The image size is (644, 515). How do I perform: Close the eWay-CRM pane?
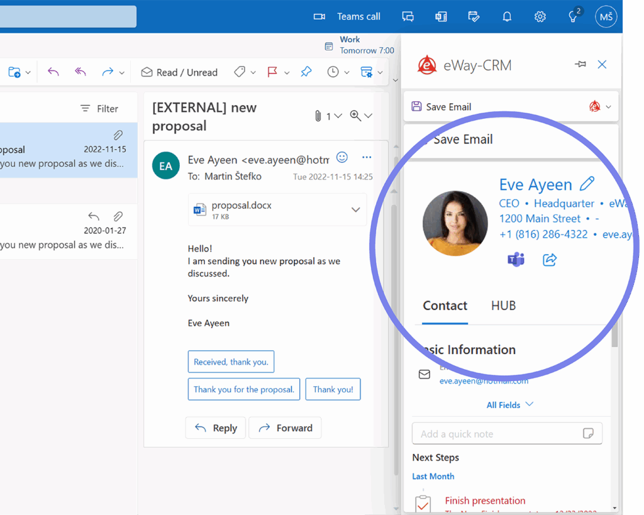(602, 65)
